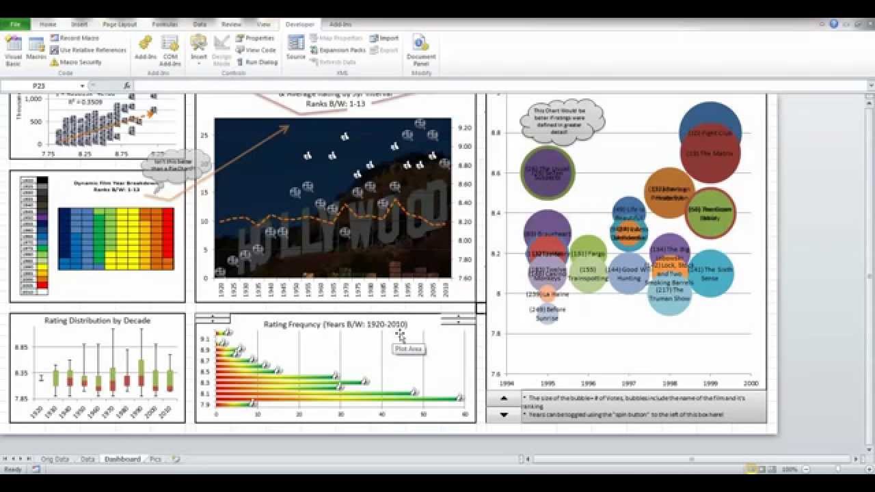875x492 pixels.
Task: Click macro recording icon in status bar
Action: click(36, 469)
